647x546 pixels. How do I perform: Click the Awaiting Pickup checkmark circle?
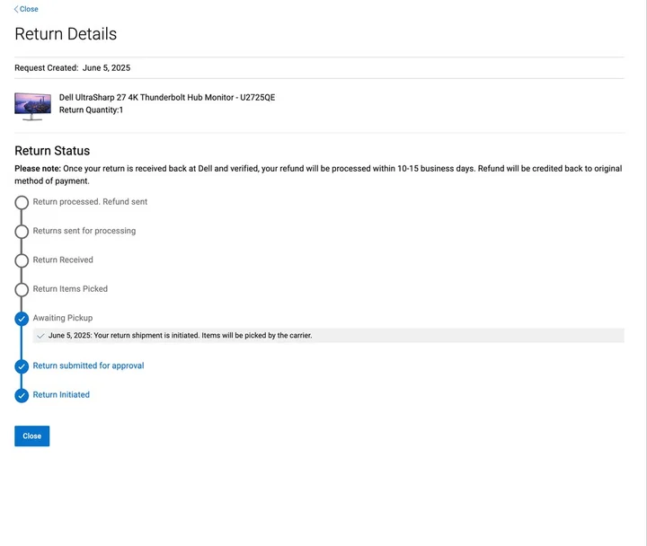[x=22, y=319]
